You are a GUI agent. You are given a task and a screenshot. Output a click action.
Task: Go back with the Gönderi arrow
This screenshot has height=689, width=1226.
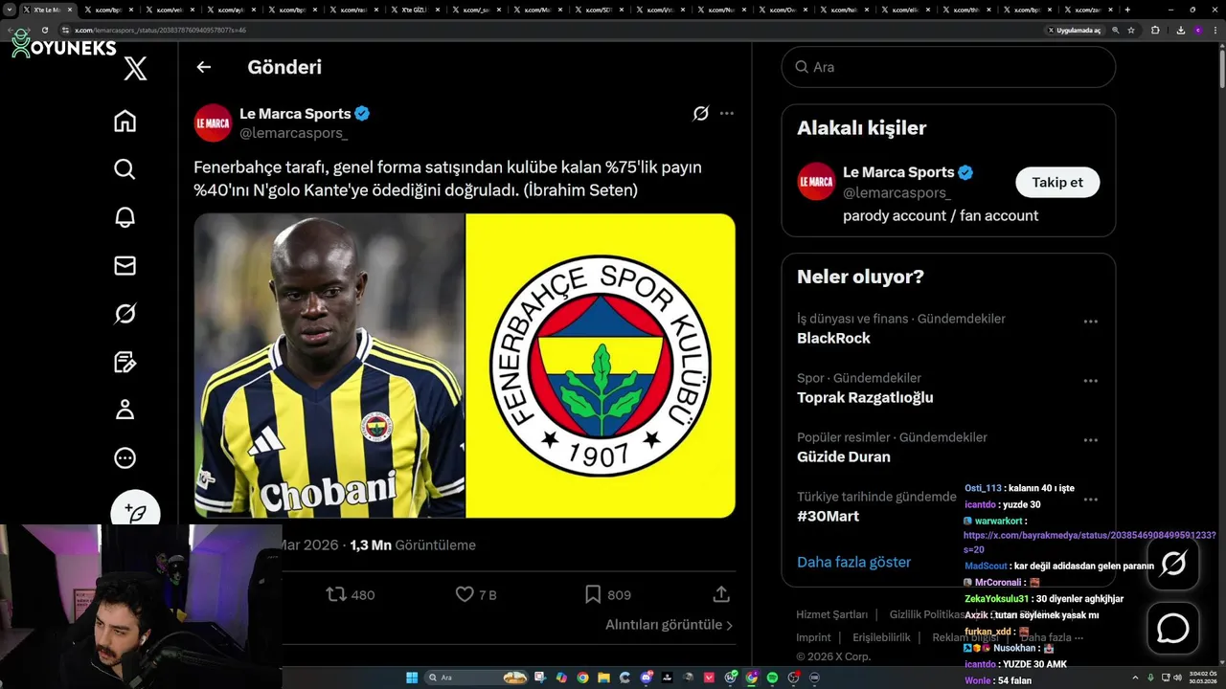pos(203,67)
